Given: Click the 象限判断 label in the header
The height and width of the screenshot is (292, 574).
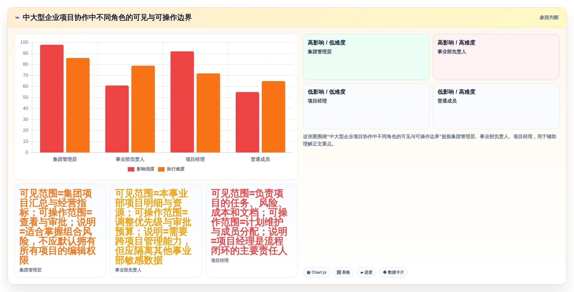Looking at the screenshot, I should click(x=549, y=18).
